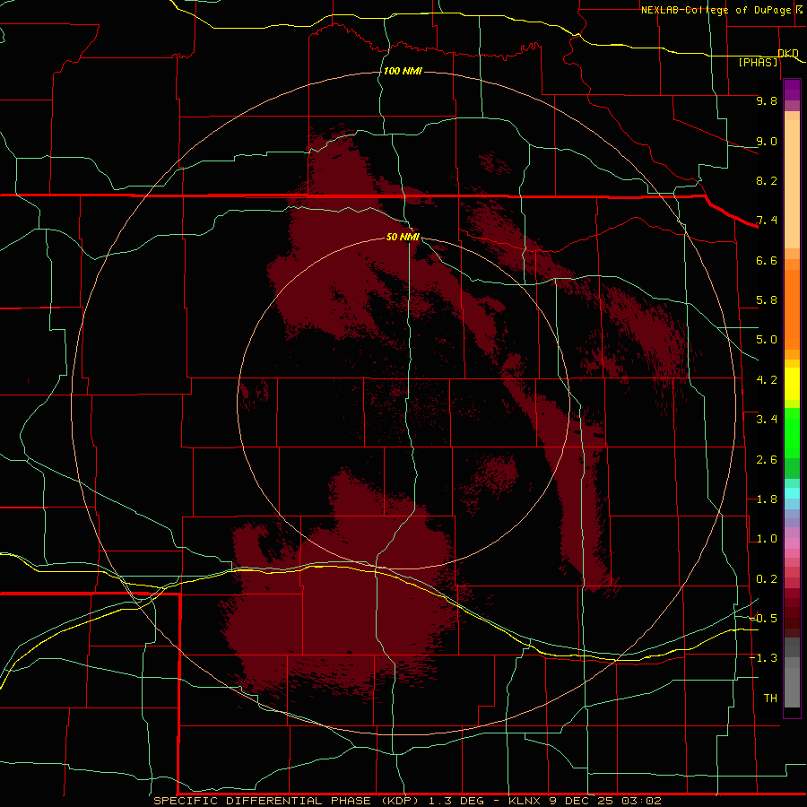
Task: Click the 7.4 legend value
Action: 767,221
